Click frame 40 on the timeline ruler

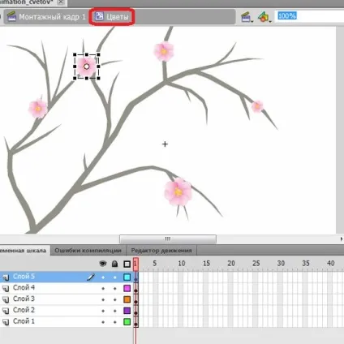pos(330,264)
